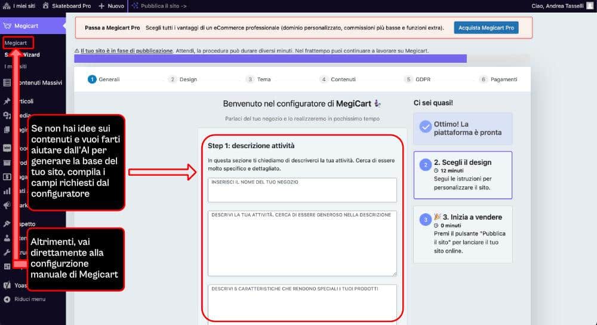The image size is (597, 325).
Task: Click the 0 minuti time label
Action: (x=450, y=226)
